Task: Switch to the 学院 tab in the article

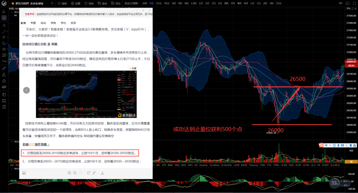Action: pos(53,23)
